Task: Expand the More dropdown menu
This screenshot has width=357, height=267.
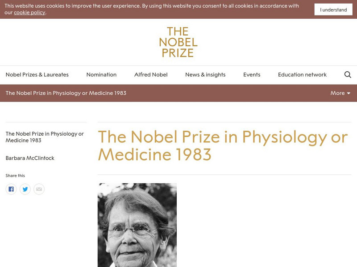Action: [x=340, y=93]
